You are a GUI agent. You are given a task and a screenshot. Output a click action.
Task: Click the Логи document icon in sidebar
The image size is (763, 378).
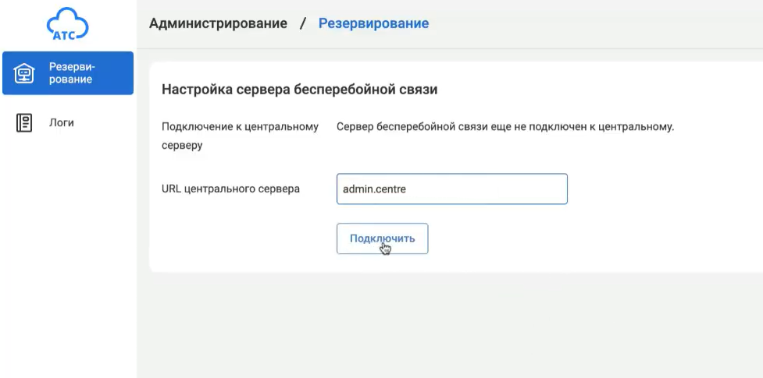click(x=24, y=122)
